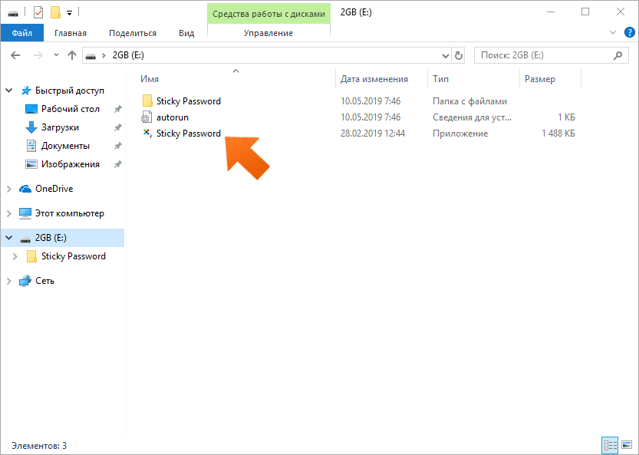The width and height of the screenshot is (639, 455).
Task: Collapse the 2GB (E:) tree node
Action: point(9,238)
